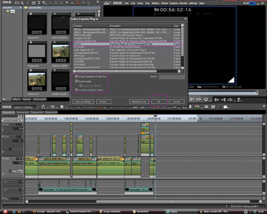This screenshot has height=214, width=267.
Task: Open the Clip menu in Player window
Action: [147, 3]
